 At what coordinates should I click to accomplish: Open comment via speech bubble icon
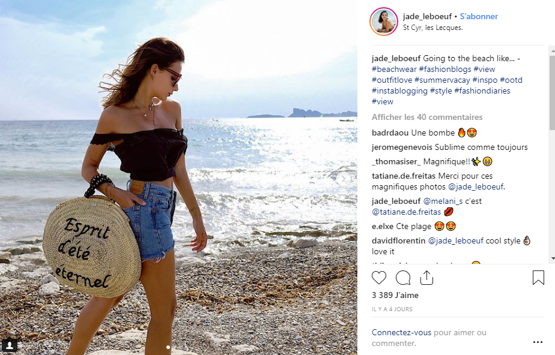403,278
